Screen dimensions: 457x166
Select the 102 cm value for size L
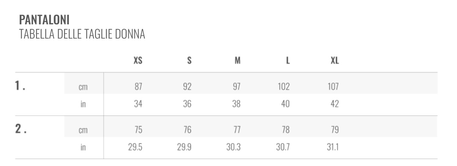point(283,87)
